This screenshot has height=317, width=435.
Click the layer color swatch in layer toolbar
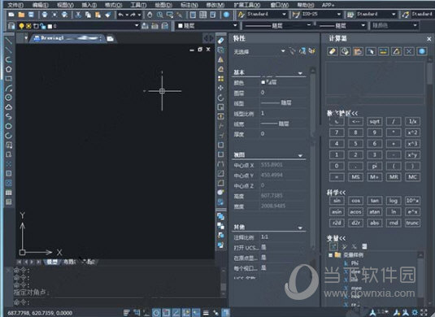tap(50, 26)
